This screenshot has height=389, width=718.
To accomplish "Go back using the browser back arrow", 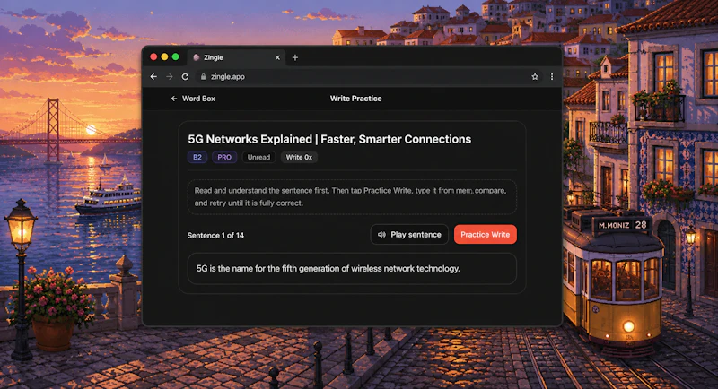I will [153, 77].
